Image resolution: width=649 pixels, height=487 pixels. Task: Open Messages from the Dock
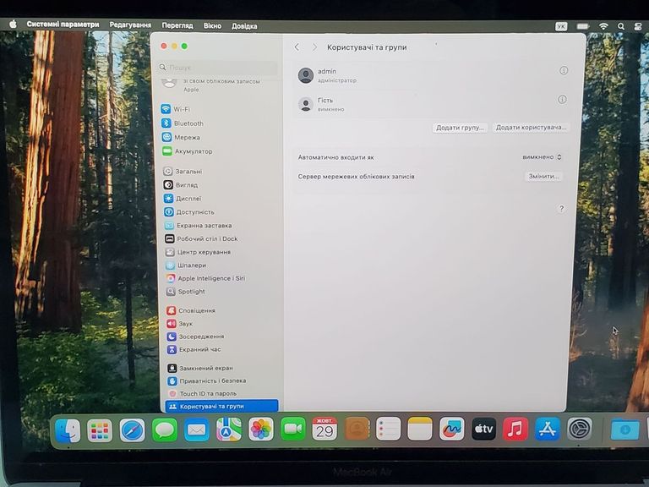[x=165, y=430]
